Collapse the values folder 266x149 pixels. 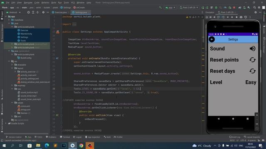(x=12, y=103)
